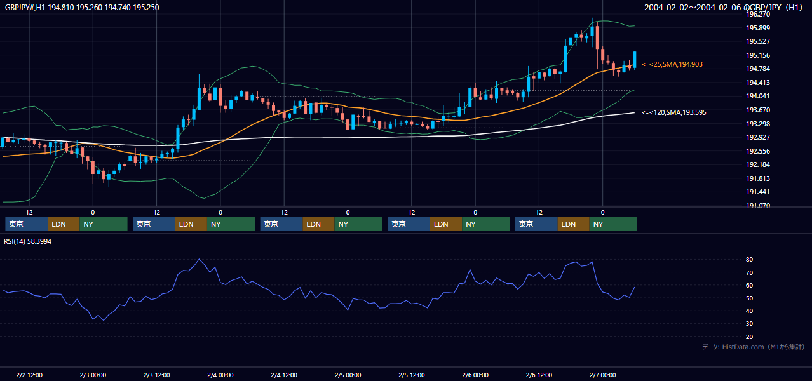Select the 東京 session block above 2/5 12:00
Image resolution: width=812 pixels, height=381 pixels.
tap(409, 224)
